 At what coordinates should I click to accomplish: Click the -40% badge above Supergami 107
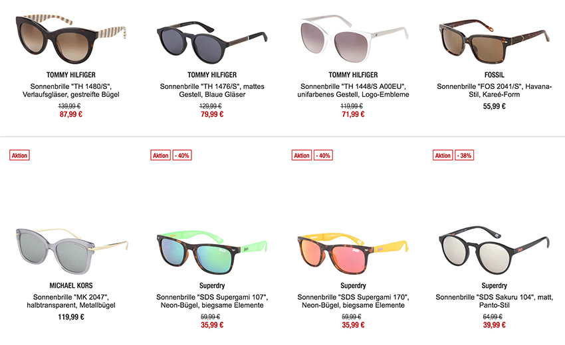[x=182, y=155]
